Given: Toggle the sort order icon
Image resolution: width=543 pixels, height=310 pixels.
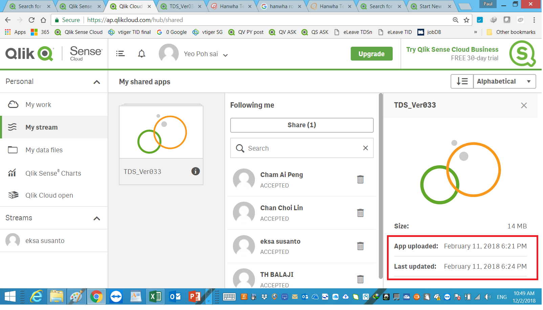Looking at the screenshot, I should coord(462,81).
